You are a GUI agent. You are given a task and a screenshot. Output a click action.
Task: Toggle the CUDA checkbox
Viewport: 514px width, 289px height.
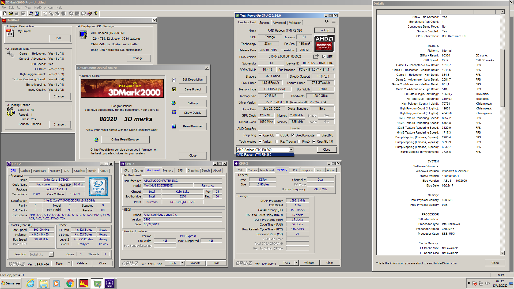coord(277,135)
